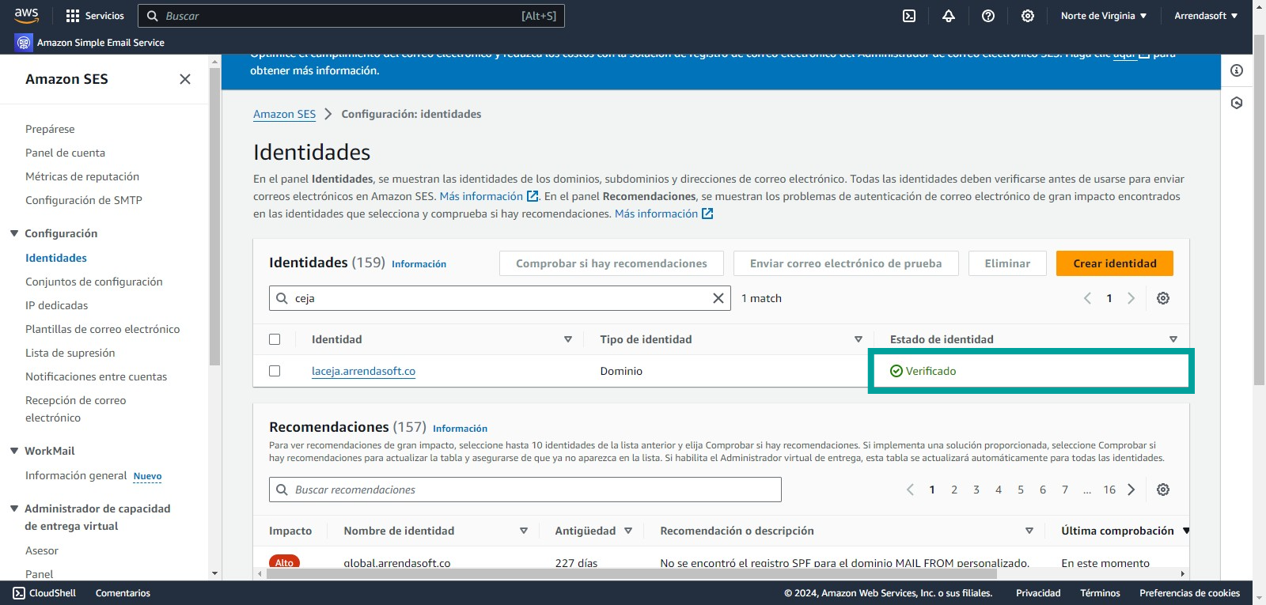Click the global.arrendasoft.co table cell

tap(396, 563)
